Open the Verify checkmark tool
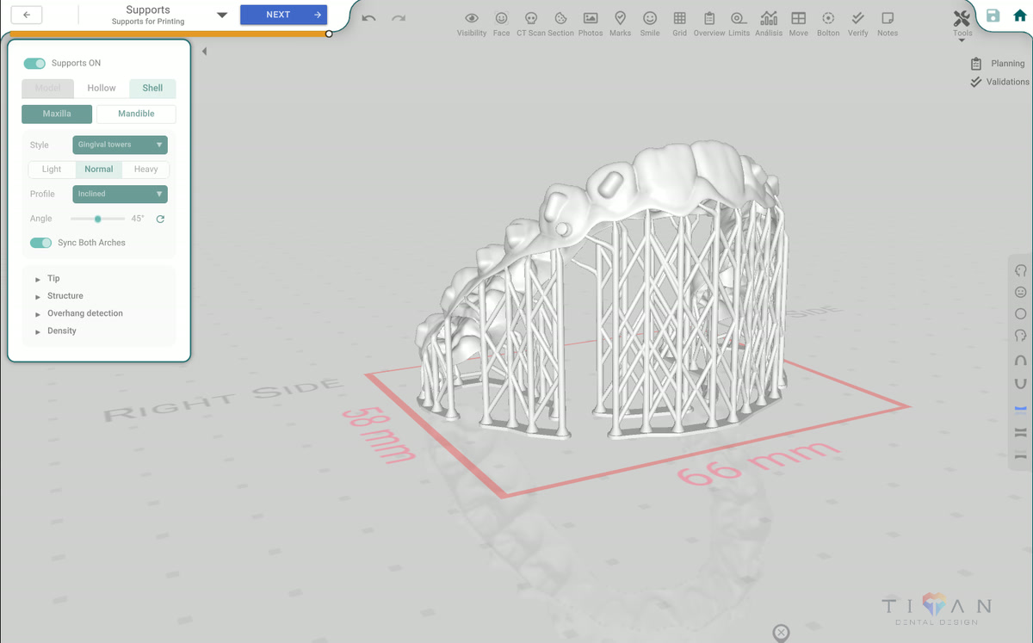1033x643 pixels. pos(857,23)
